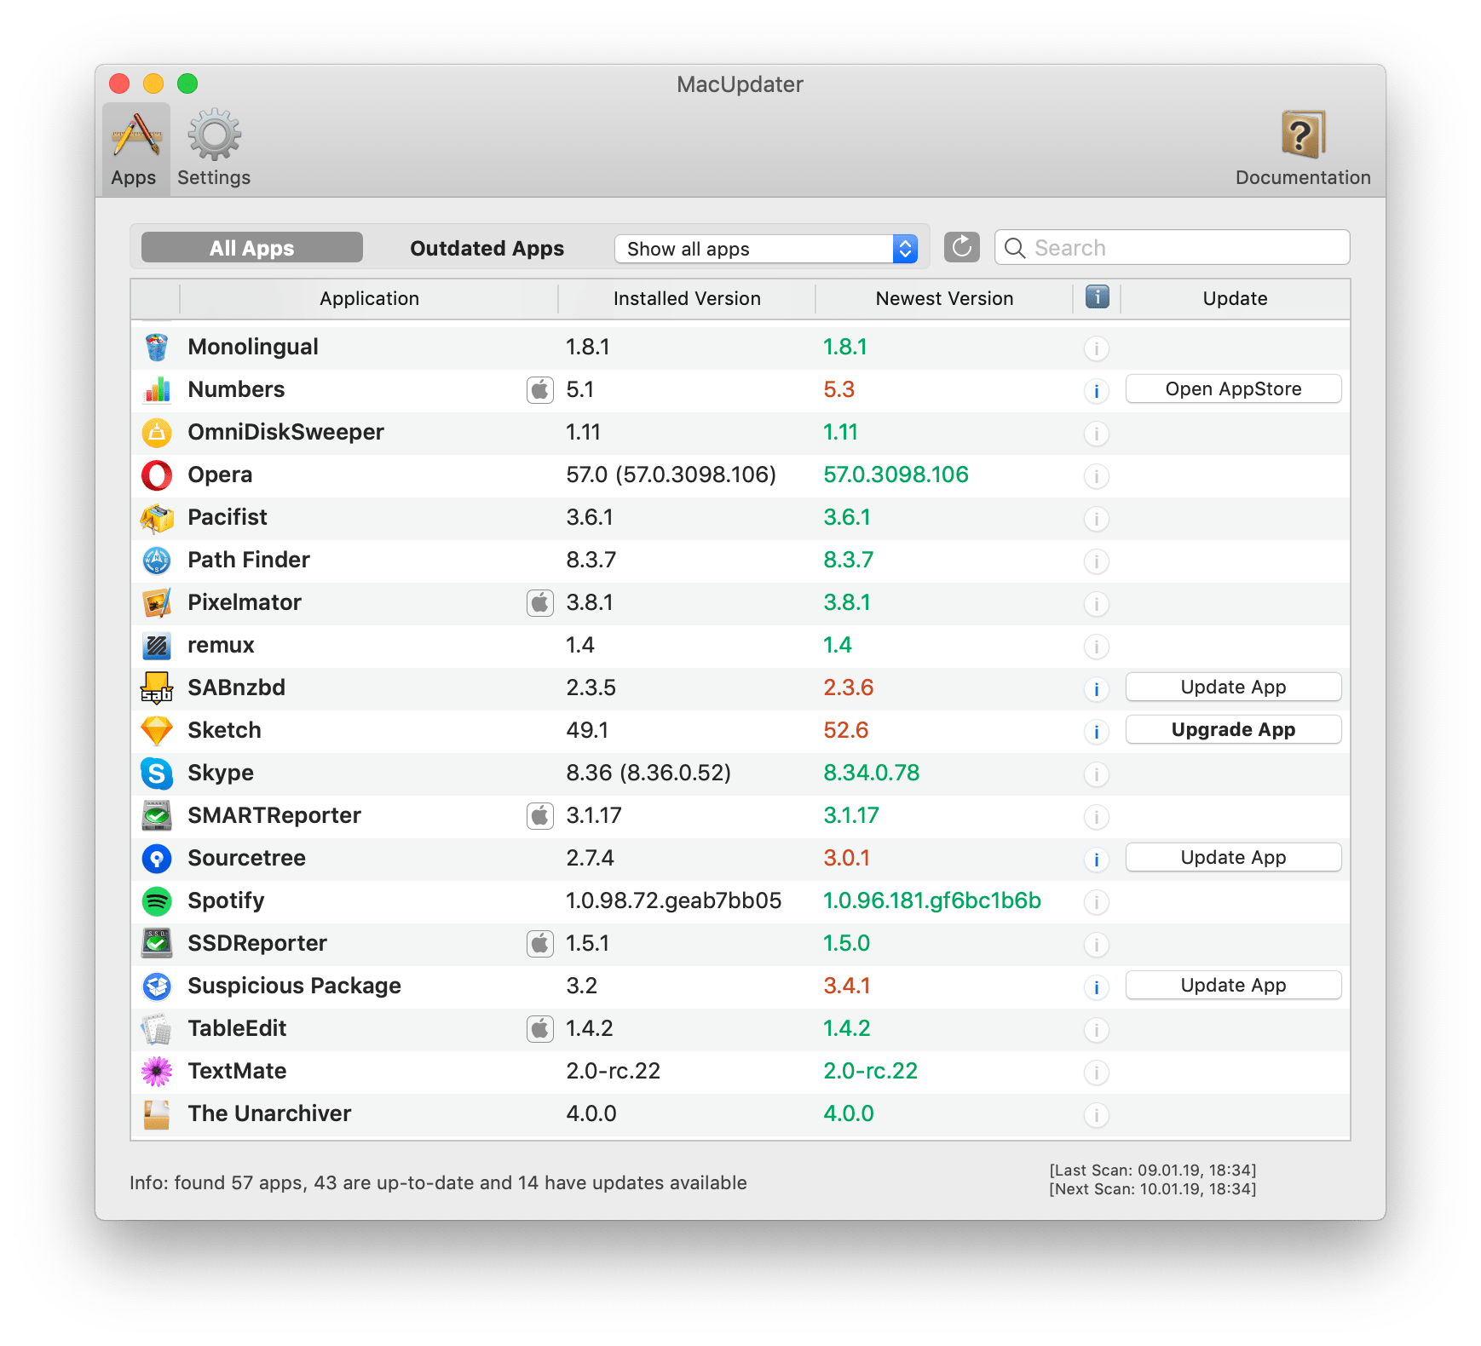The height and width of the screenshot is (1346, 1481).
Task: Click into the Search field
Action: [x=1172, y=247]
